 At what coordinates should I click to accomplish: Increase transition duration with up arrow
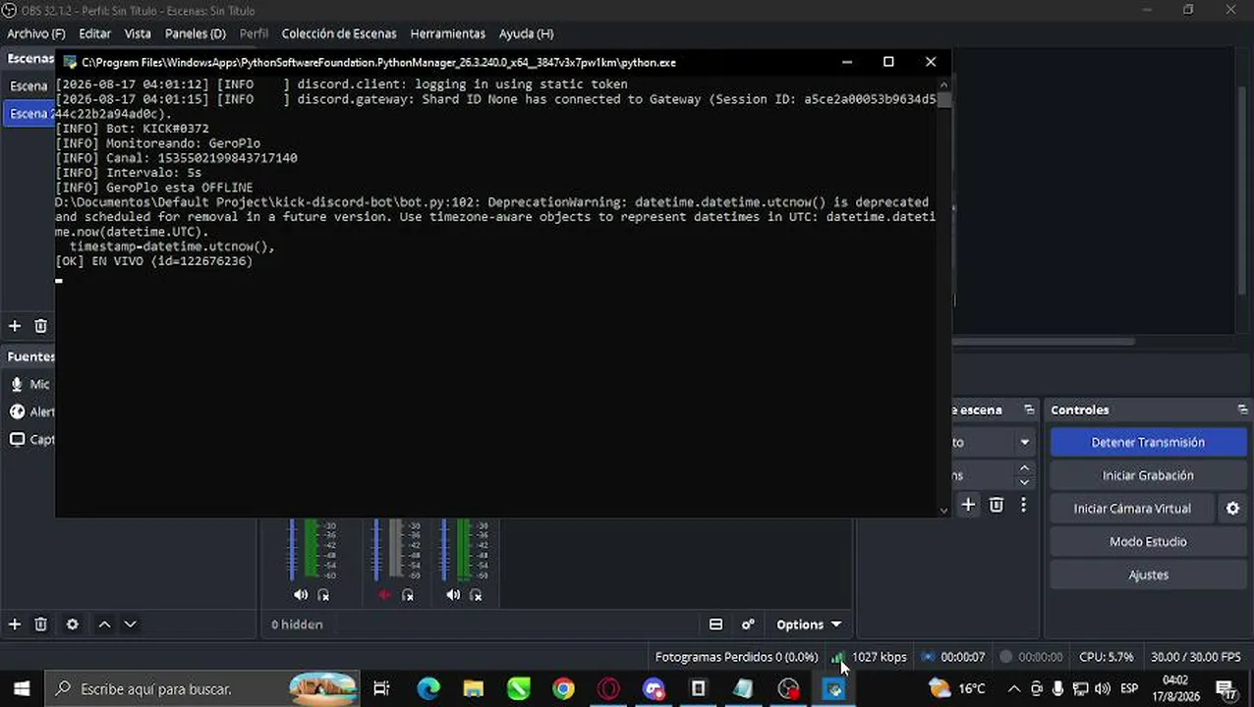pos(1024,468)
